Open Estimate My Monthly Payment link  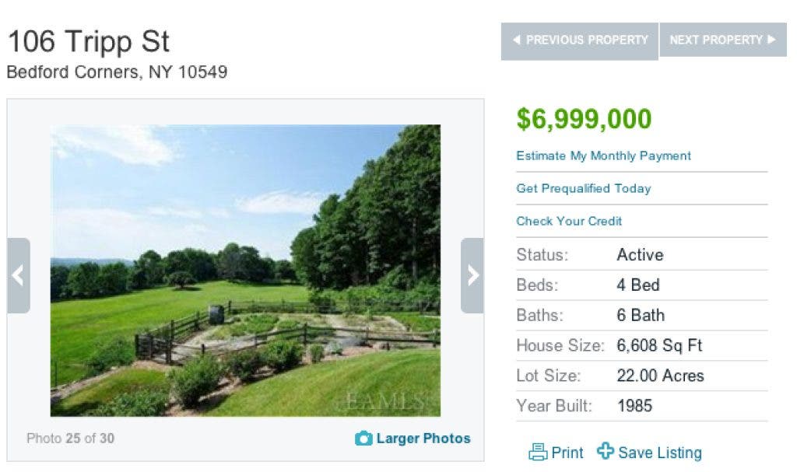pyautogui.click(x=603, y=156)
